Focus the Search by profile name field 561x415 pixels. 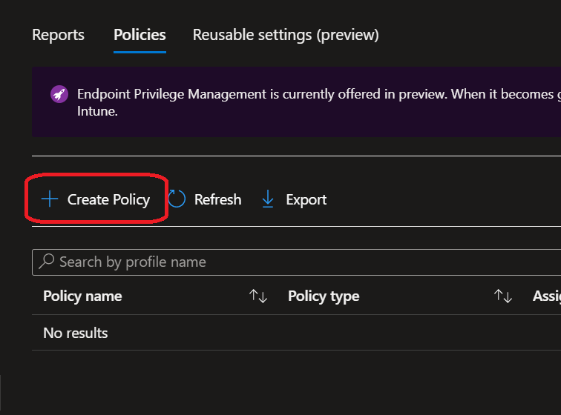tap(297, 262)
